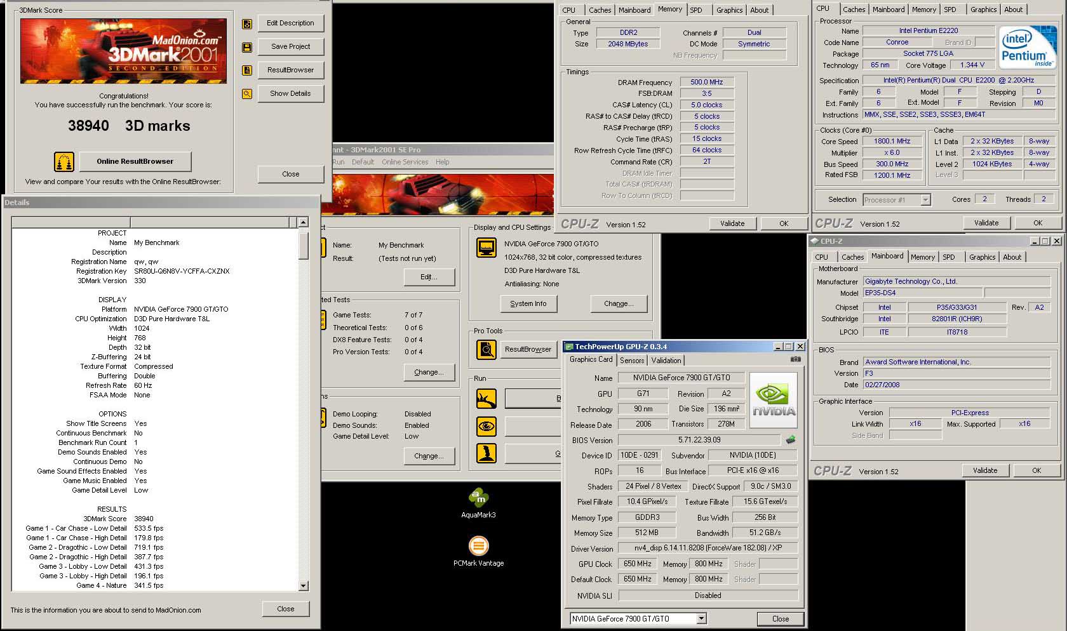
Task: Minimize the GPU-Z window
Action: pyautogui.click(x=778, y=347)
